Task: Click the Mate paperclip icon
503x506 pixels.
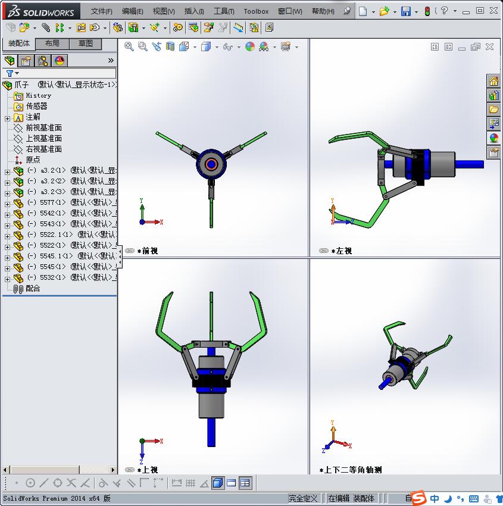Action: pos(46,28)
